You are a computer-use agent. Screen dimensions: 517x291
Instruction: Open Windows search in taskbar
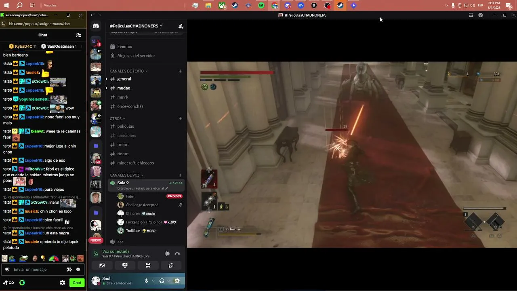tap(19, 6)
